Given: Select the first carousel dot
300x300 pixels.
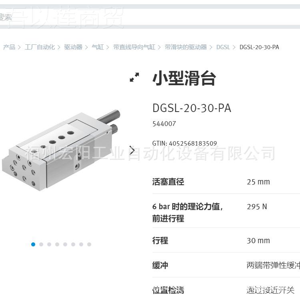Looking at the screenshot, I should [x=33, y=244].
